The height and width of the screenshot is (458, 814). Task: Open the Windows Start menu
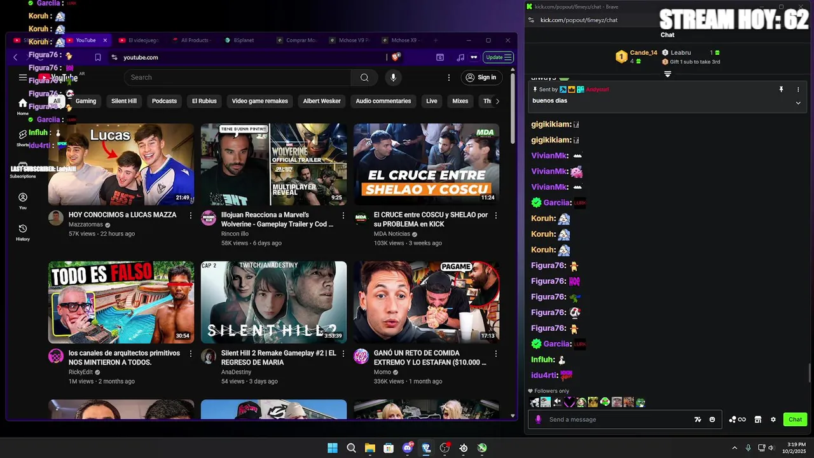point(333,448)
